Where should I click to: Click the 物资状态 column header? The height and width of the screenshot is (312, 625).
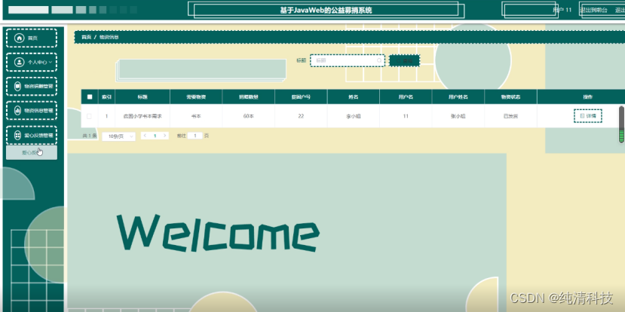[510, 96]
